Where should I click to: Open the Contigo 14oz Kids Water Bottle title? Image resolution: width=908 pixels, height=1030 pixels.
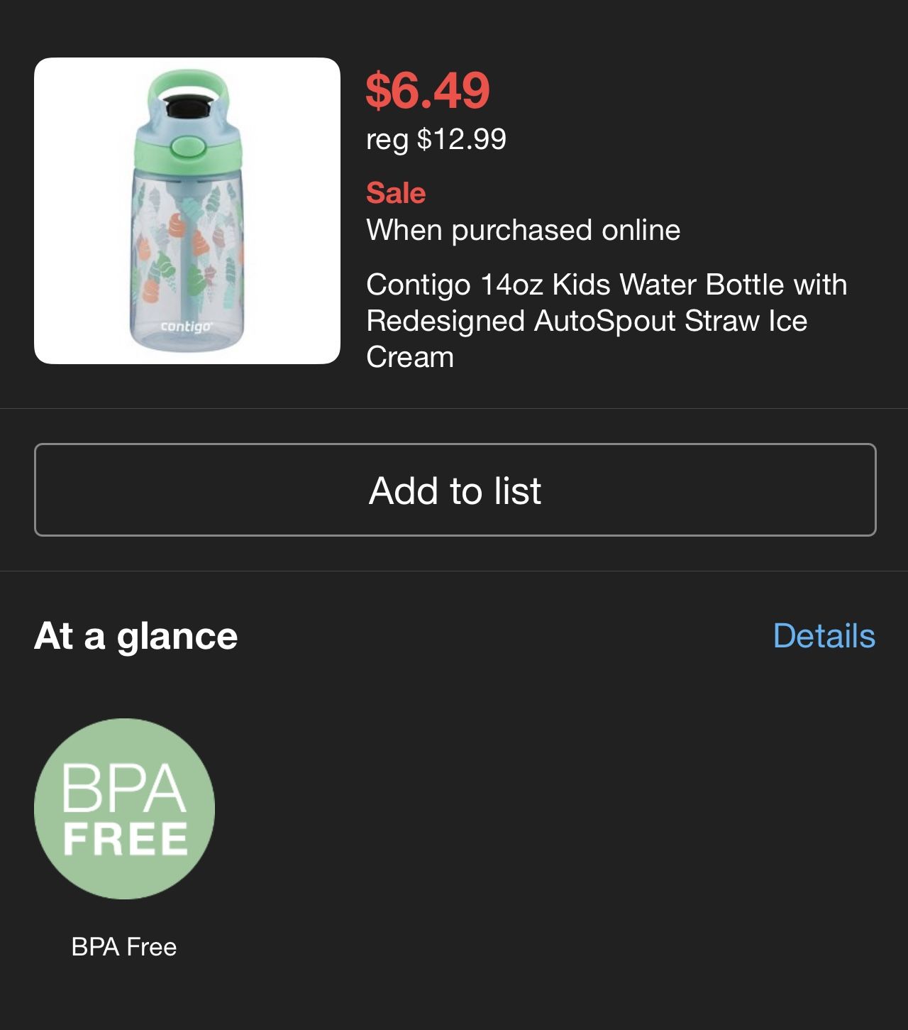click(x=607, y=285)
